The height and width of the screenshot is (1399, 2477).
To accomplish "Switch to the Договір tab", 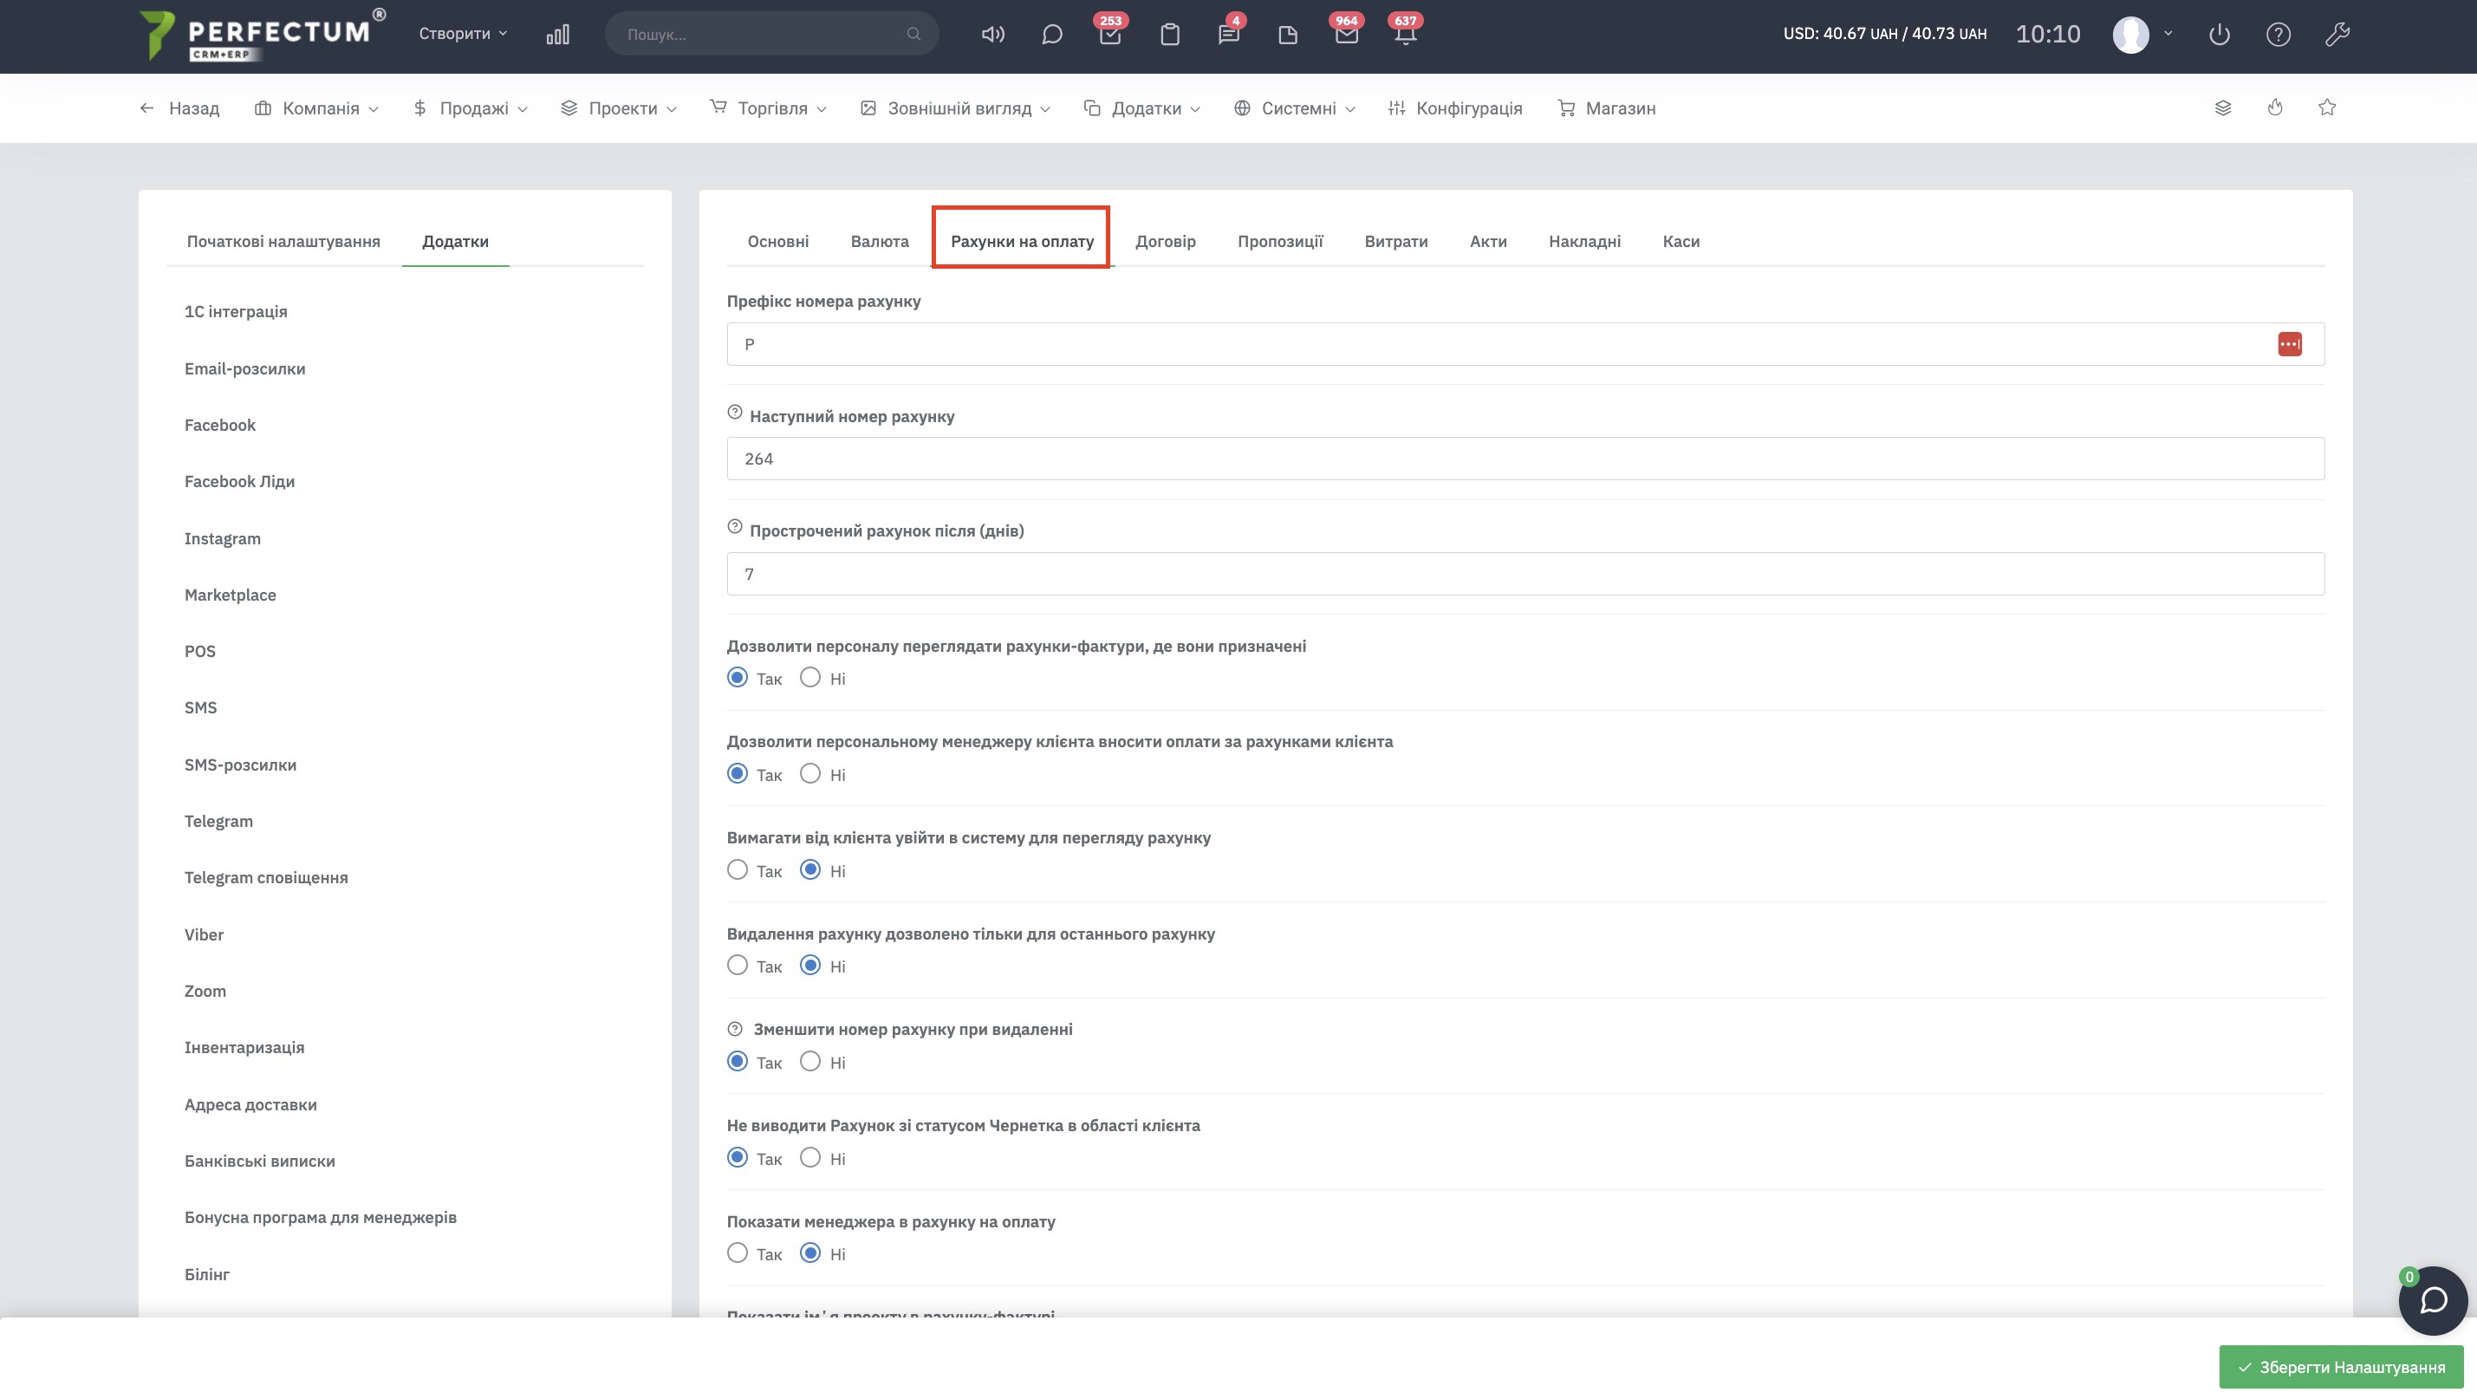I will 1166,241.
